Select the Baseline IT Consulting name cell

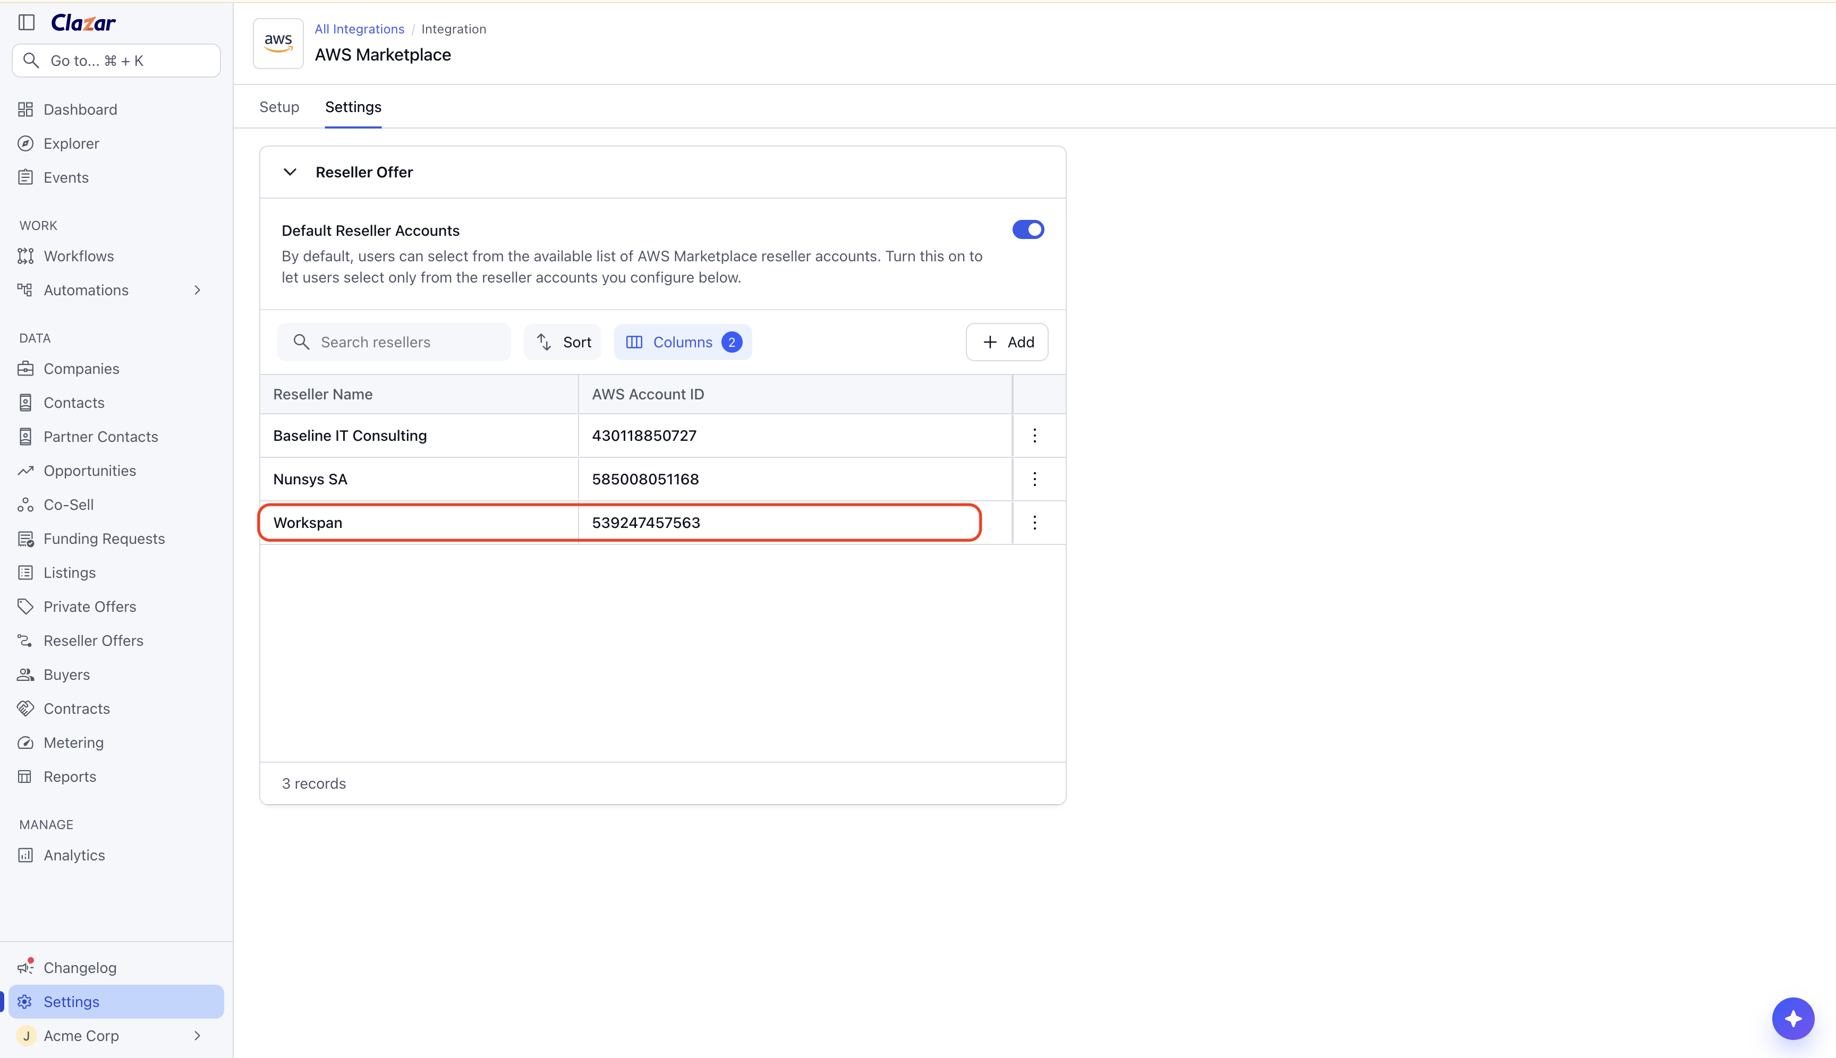(x=419, y=436)
